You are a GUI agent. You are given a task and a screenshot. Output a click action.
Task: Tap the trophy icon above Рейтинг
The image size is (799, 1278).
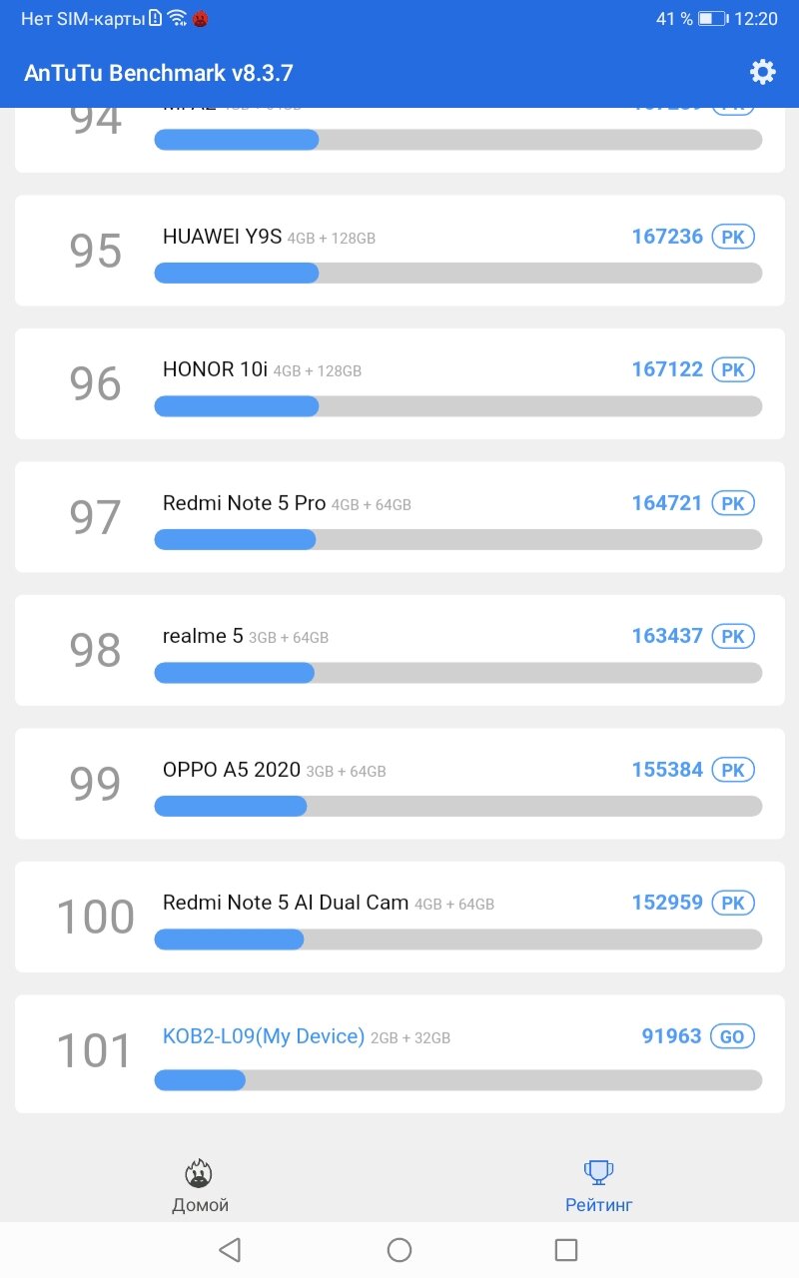tap(598, 1172)
